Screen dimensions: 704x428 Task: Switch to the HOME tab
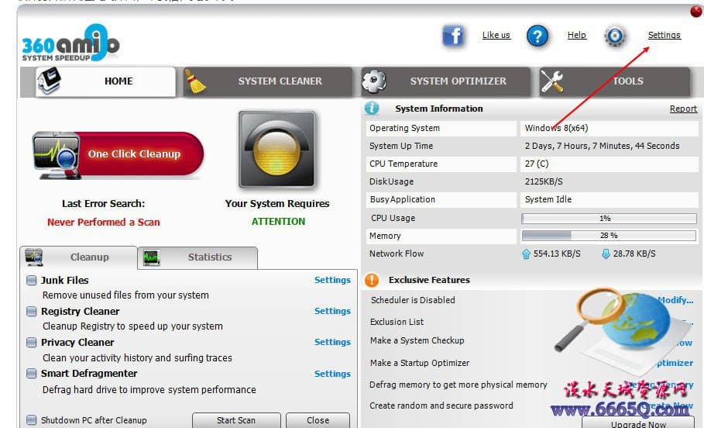pyautogui.click(x=105, y=81)
